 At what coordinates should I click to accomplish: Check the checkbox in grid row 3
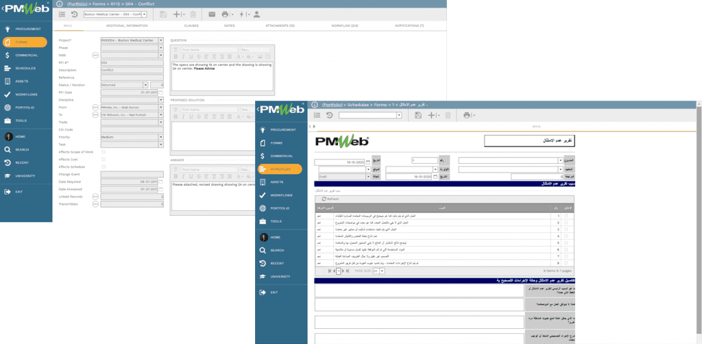pos(566,229)
